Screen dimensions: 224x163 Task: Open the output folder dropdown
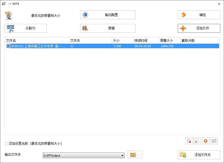(122, 155)
